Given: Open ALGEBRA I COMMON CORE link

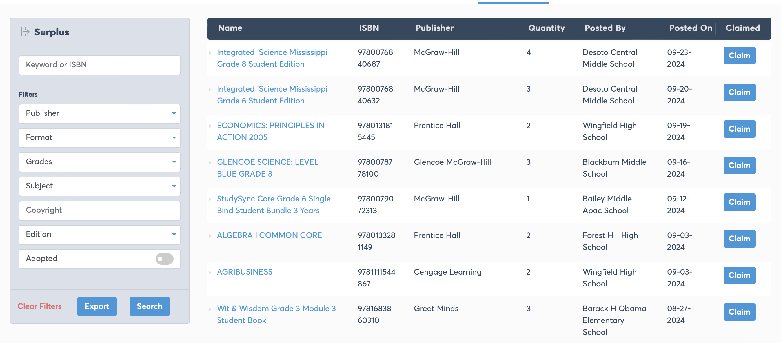Looking at the screenshot, I should point(269,235).
